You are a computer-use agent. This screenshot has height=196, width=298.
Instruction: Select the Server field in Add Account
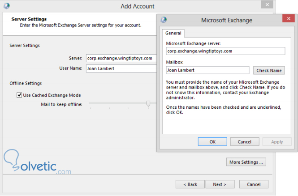pyautogui.click(x=121, y=58)
